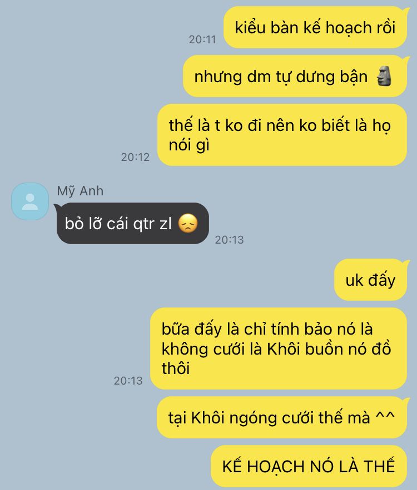Tap the "bữa đấy là chỉ tính" message
Screen dimensions: 417x490
[x=279, y=348]
